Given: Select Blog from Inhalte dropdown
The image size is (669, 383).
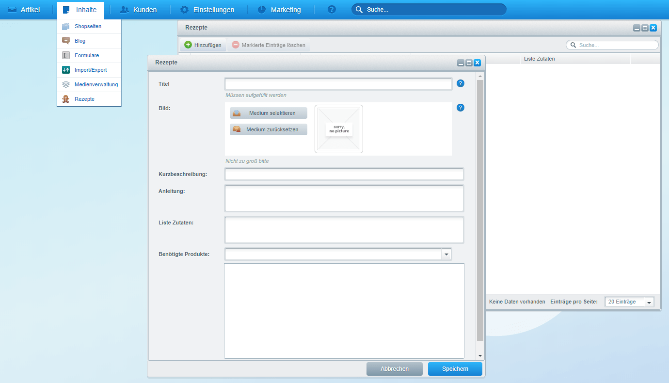Looking at the screenshot, I should coord(89,41).
